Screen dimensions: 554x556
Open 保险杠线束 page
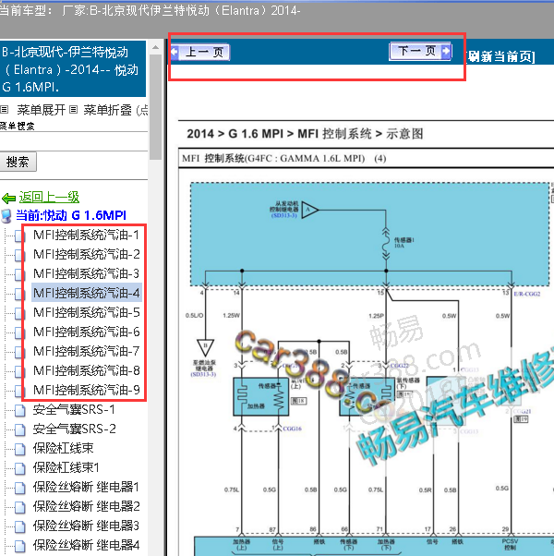click(63, 448)
